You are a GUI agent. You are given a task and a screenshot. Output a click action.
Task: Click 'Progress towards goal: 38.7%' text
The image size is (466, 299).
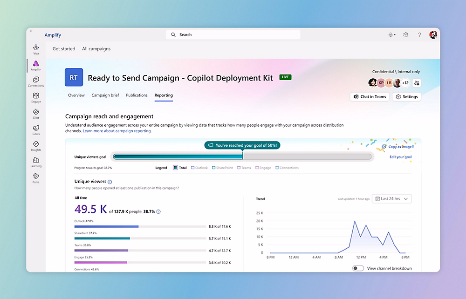[x=93, y=168]
